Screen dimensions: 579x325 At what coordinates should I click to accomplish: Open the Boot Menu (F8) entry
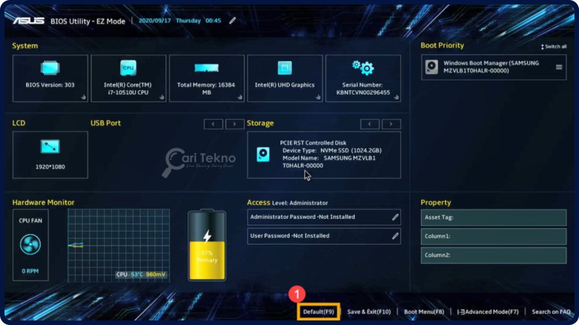click(x=424, y=311)
